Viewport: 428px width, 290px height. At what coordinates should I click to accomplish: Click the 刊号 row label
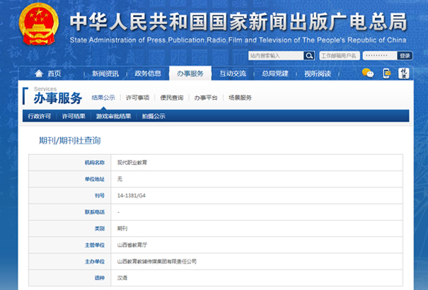point(100,196)
